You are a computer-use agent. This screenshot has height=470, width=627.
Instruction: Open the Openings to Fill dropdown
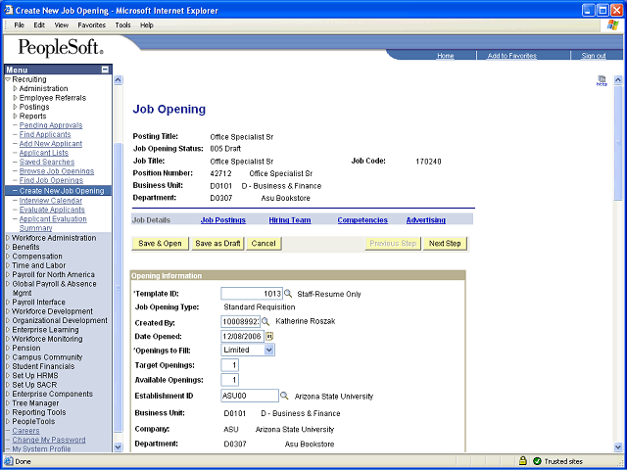pos(269,351)
